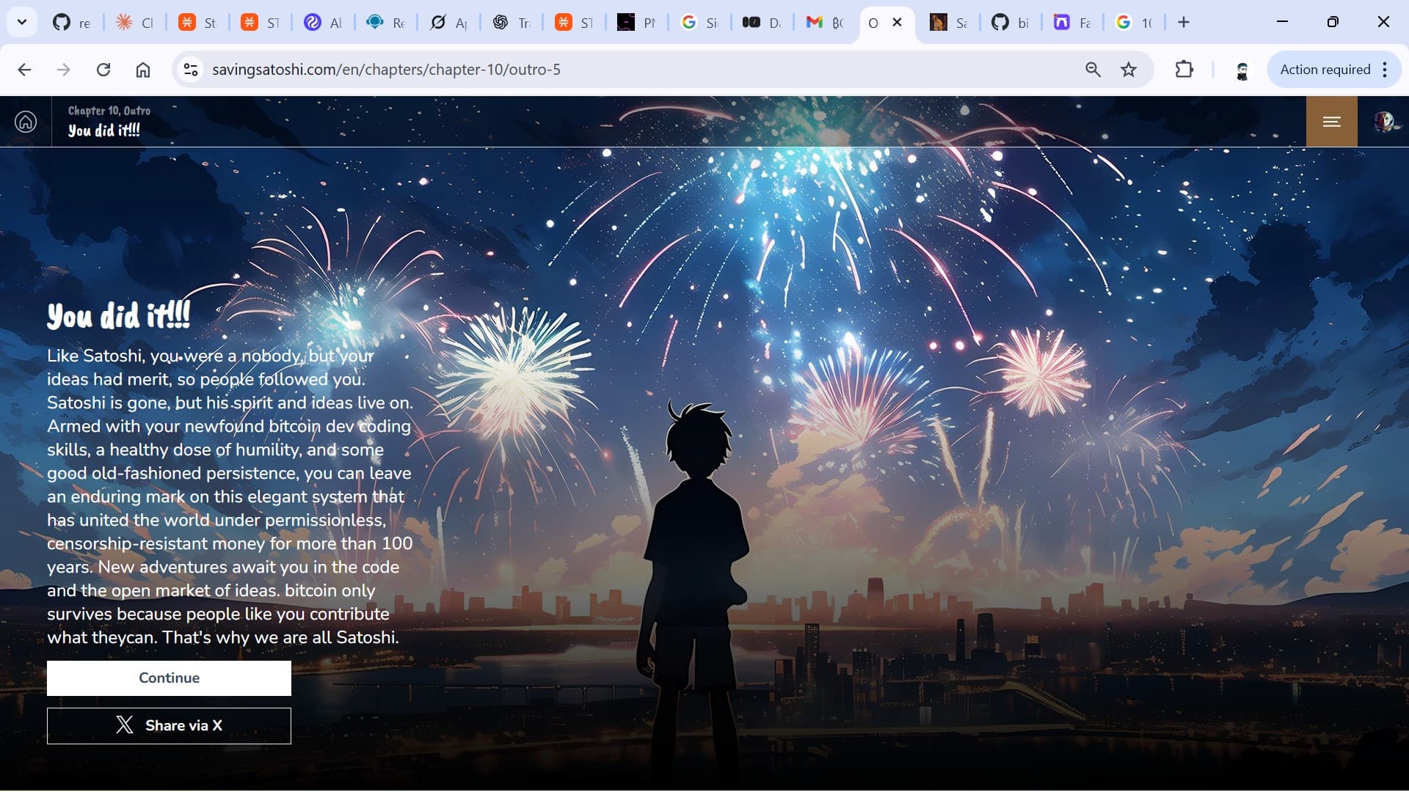1409x792 pixels.
Task: Bookmark this page with star icon
Action: 1129,70
